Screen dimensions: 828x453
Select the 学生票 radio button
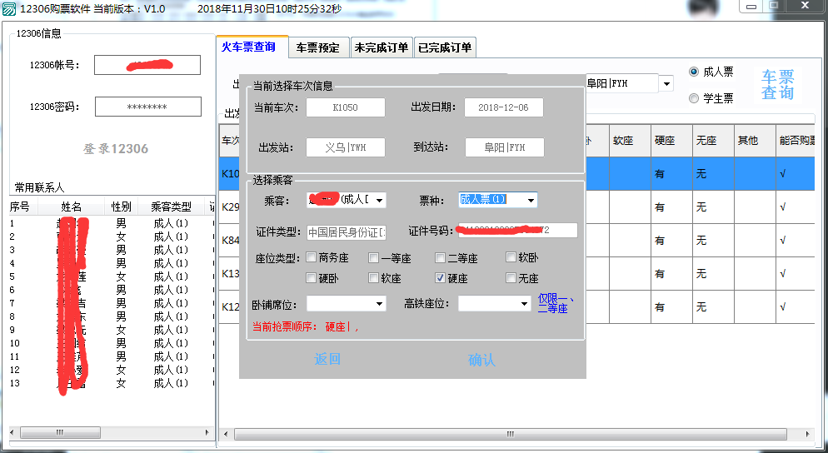click(x=694, y=98)
